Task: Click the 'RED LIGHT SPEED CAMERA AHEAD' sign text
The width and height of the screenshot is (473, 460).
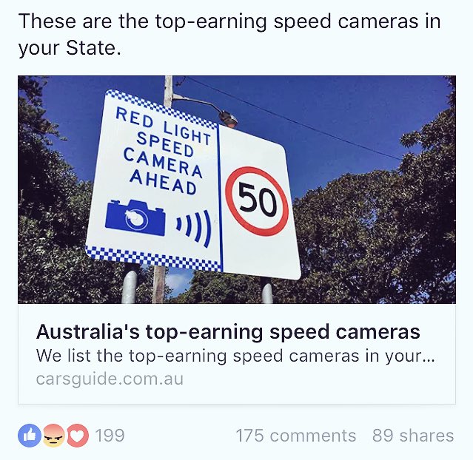Action: point(163,151)
